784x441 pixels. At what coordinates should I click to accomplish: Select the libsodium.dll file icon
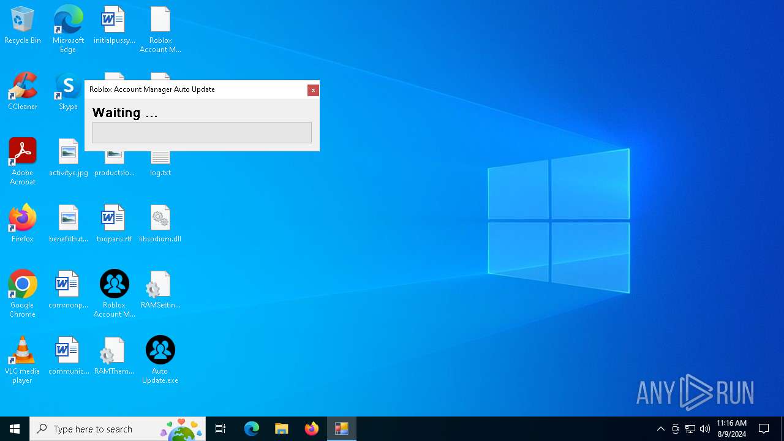(160, 224)
